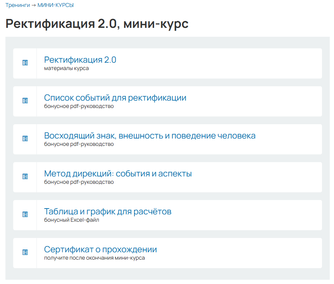Click the icon next to Список событий для ректификации

coord(25,101)
